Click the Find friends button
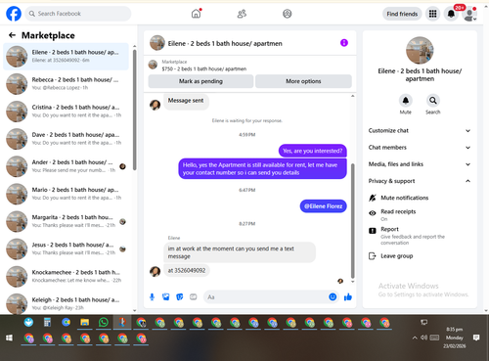Screen dimensions: 489x361 (x=402, y=14)
